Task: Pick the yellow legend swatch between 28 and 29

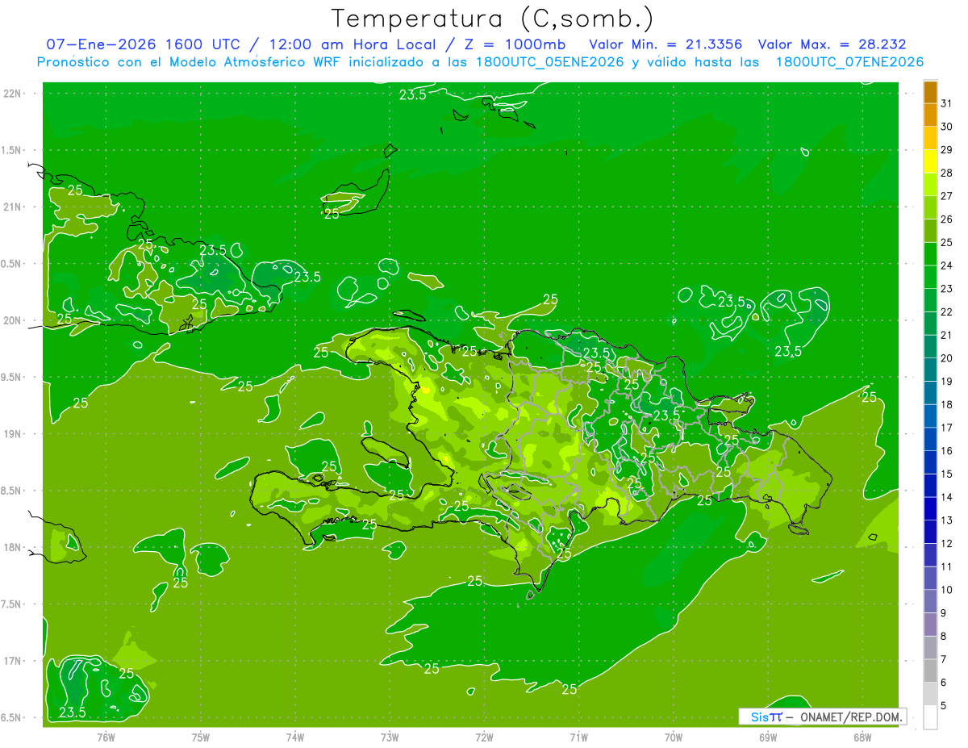Action: tap(930, 161)
